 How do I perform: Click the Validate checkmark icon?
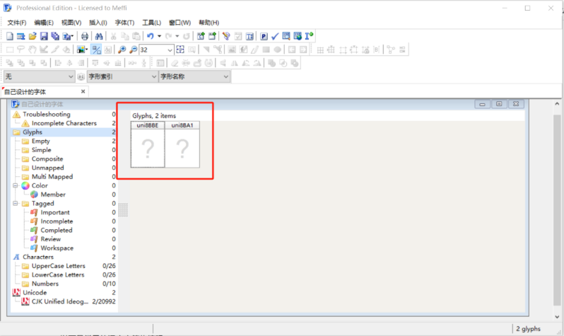click(275, 36)
